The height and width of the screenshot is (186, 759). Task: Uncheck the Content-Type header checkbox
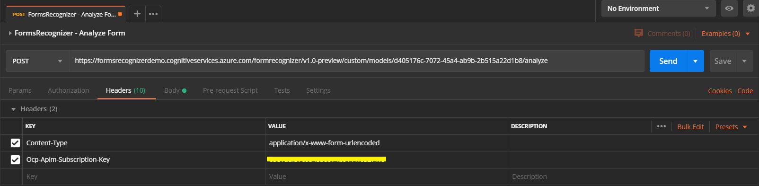pyautogui.click(x=15, y=143)
